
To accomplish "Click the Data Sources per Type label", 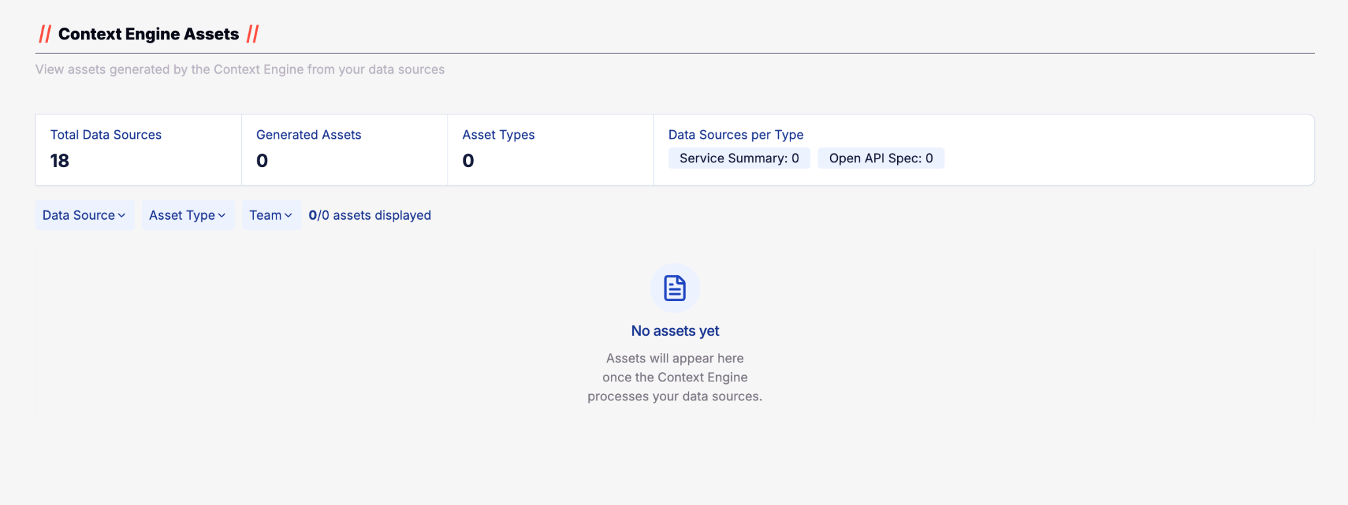I will (x=736, y=135).
